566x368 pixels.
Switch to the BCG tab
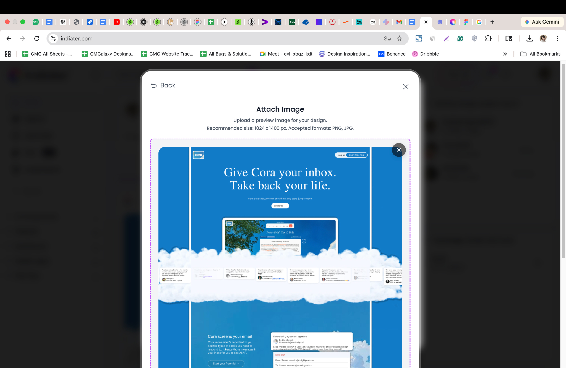pos(292,22)
